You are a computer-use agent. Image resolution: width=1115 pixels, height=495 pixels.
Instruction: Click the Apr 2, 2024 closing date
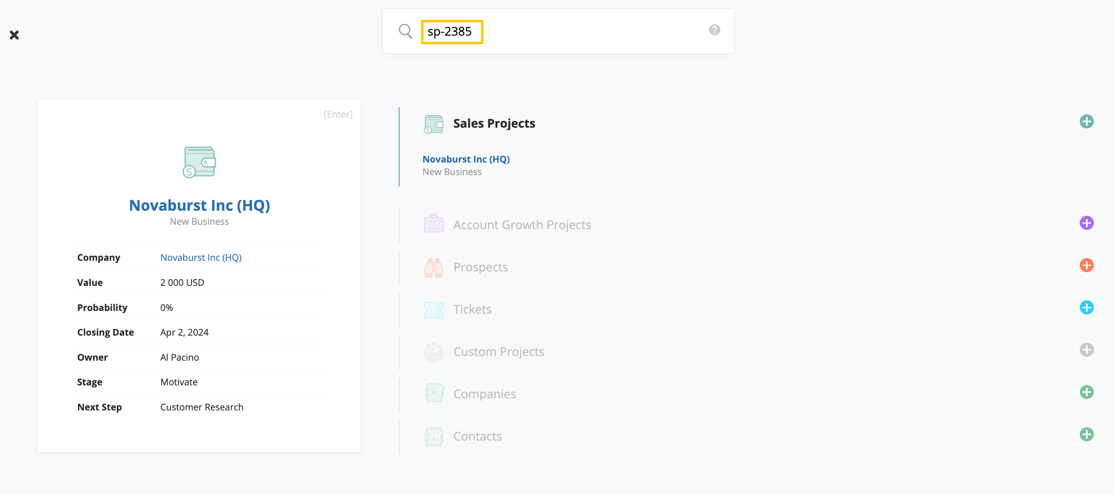pyautogui.click(x=184, y=332)
